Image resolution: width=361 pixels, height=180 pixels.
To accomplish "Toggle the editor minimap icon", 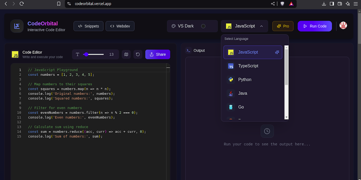I will 126,54.
